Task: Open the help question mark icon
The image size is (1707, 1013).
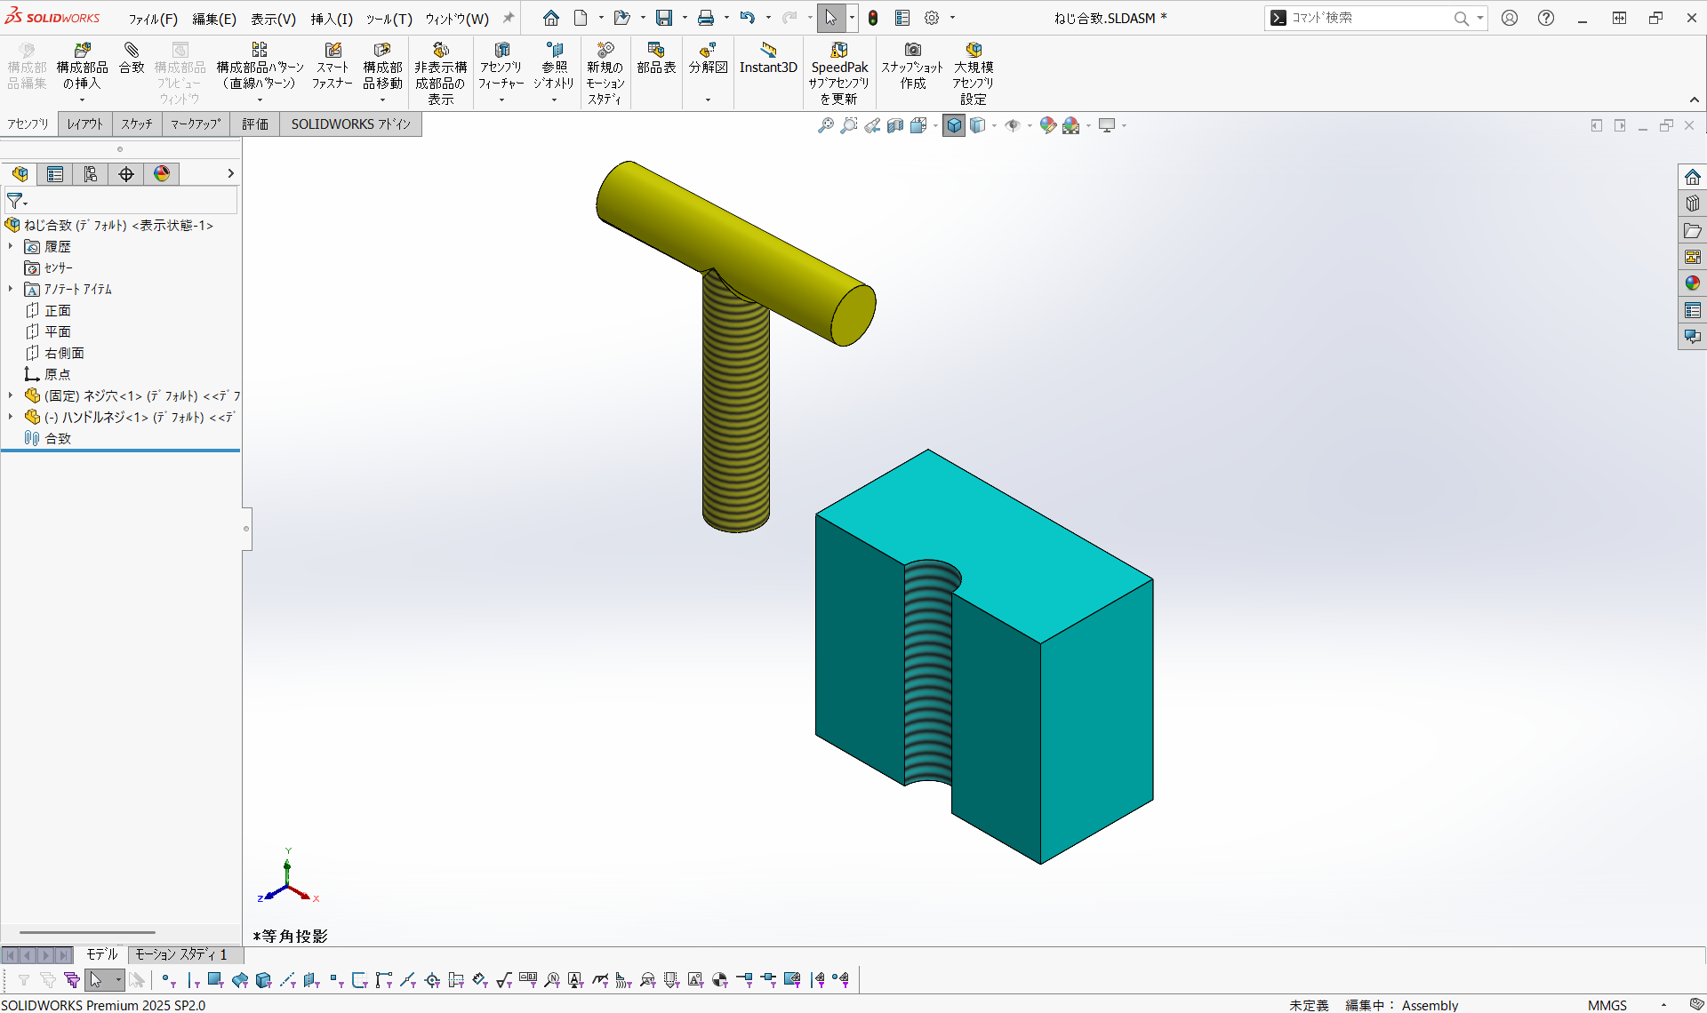Action: click(1546, 18)
